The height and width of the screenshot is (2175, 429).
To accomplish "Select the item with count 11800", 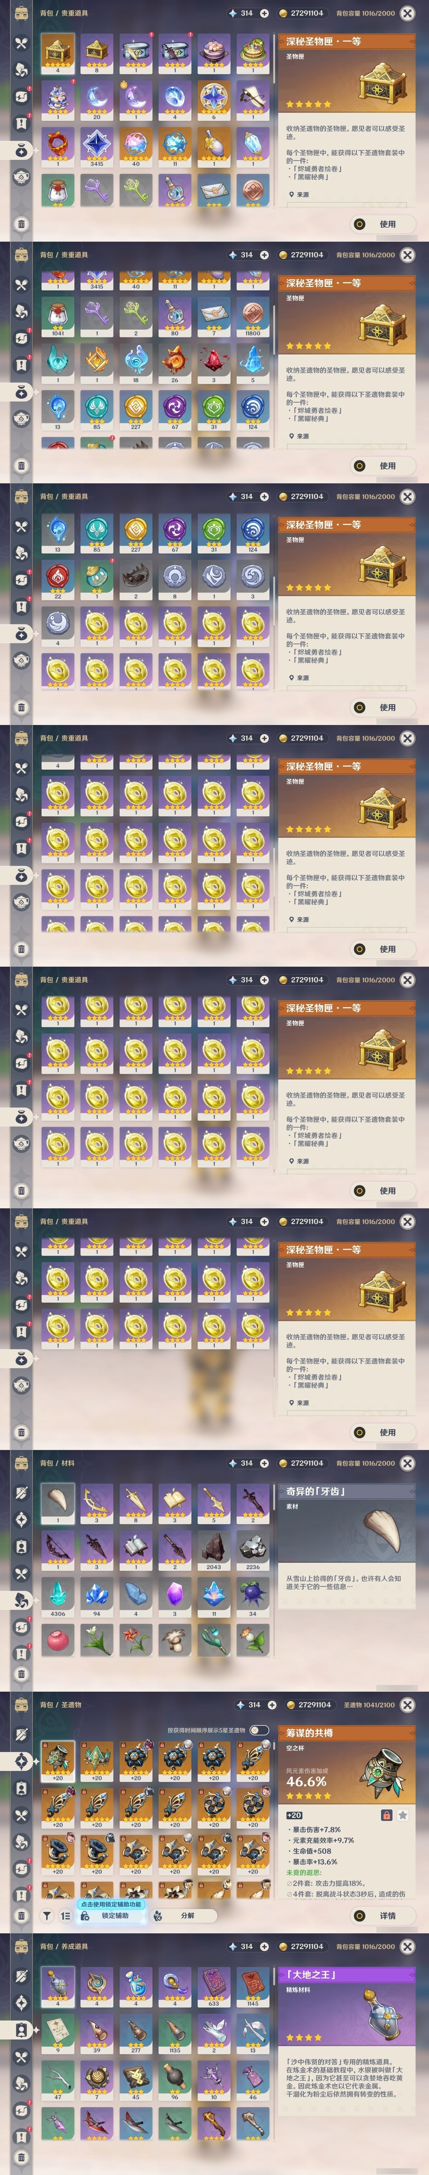I will tap(252, 316).
